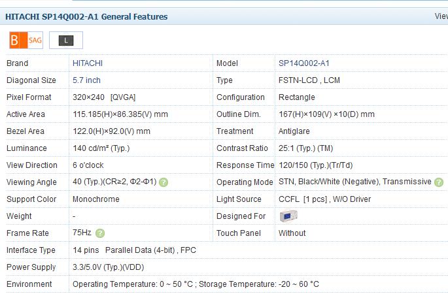448x298 pixels.
Task: Open help icon beside Operating Mode value
Action: (439, 182)
